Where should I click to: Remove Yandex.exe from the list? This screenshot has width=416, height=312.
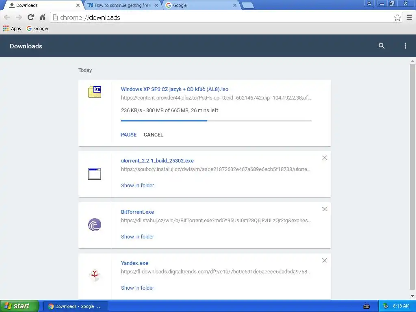pos(324,260)
